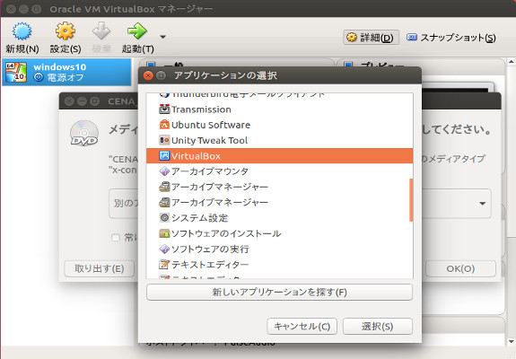Click the Details gear icon
Viewport: 516px width, 359px height.
coord(352,37)
